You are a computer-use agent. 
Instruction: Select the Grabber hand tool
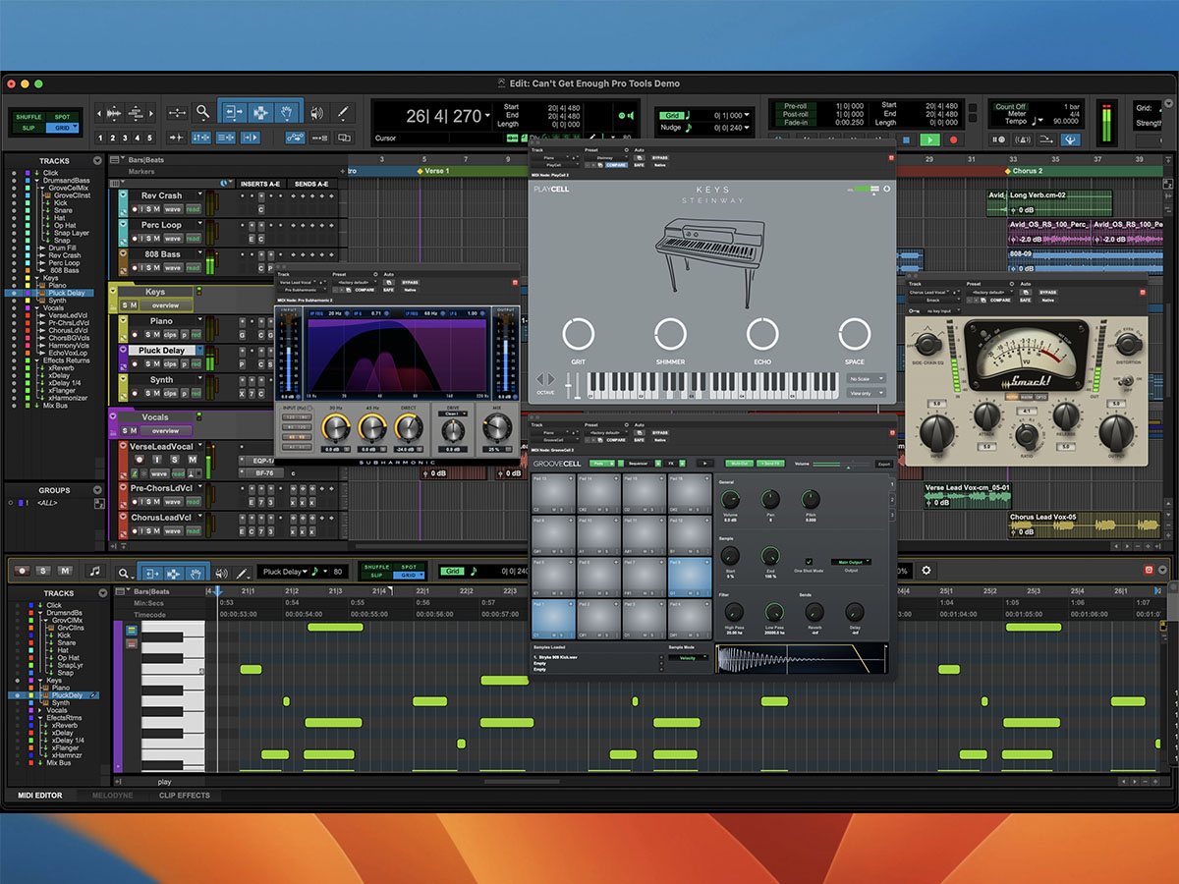tap(287, 110)
